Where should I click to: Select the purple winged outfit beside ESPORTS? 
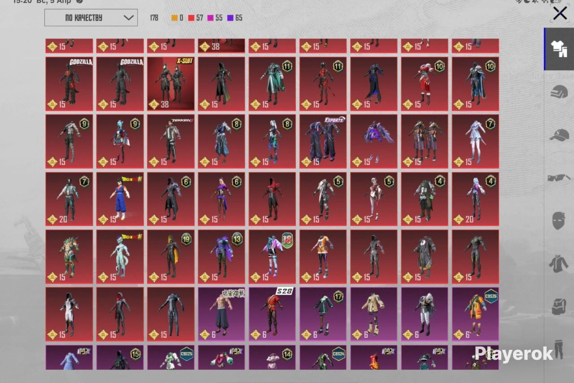click(x=374, y=141)
